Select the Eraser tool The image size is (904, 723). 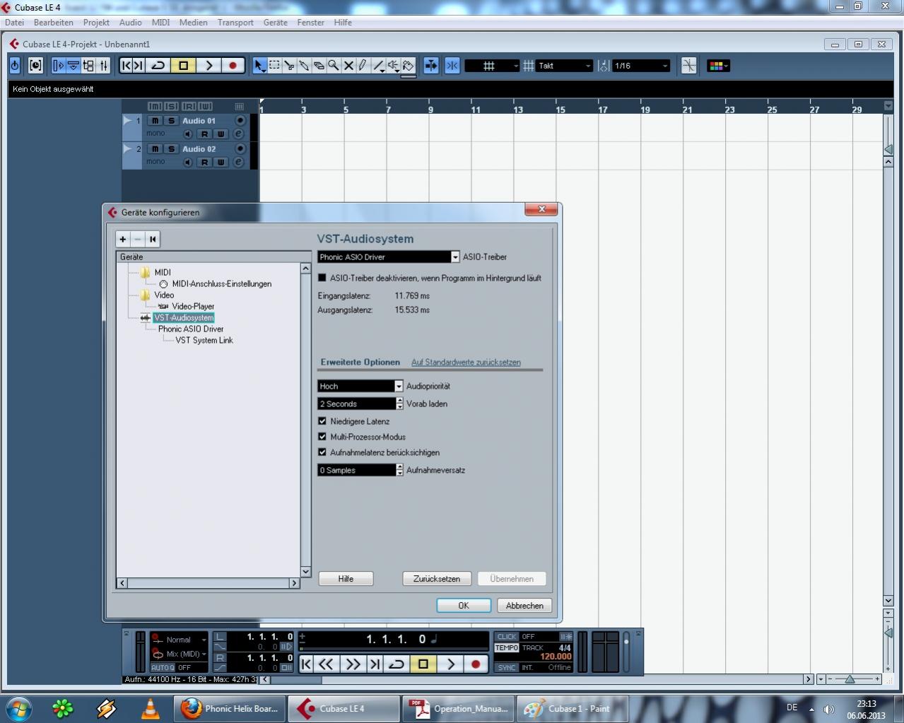[x=319, y=66]
